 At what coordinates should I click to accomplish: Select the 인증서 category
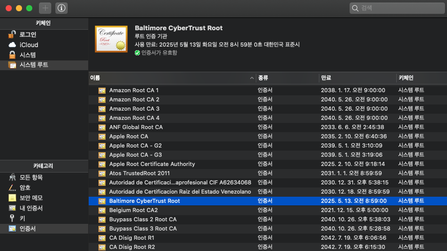coord(44,228)
